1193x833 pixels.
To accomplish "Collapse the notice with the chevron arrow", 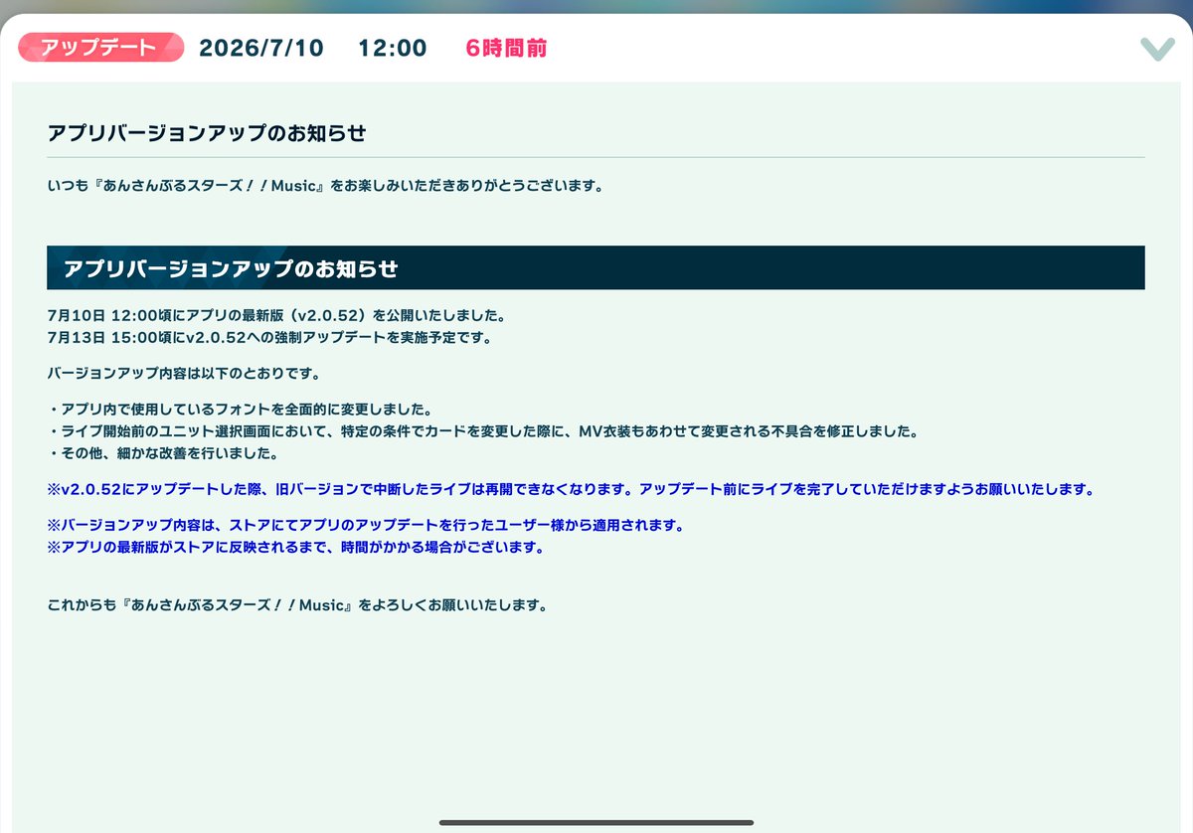I will pyautogui.click(x=1157, y=49).
